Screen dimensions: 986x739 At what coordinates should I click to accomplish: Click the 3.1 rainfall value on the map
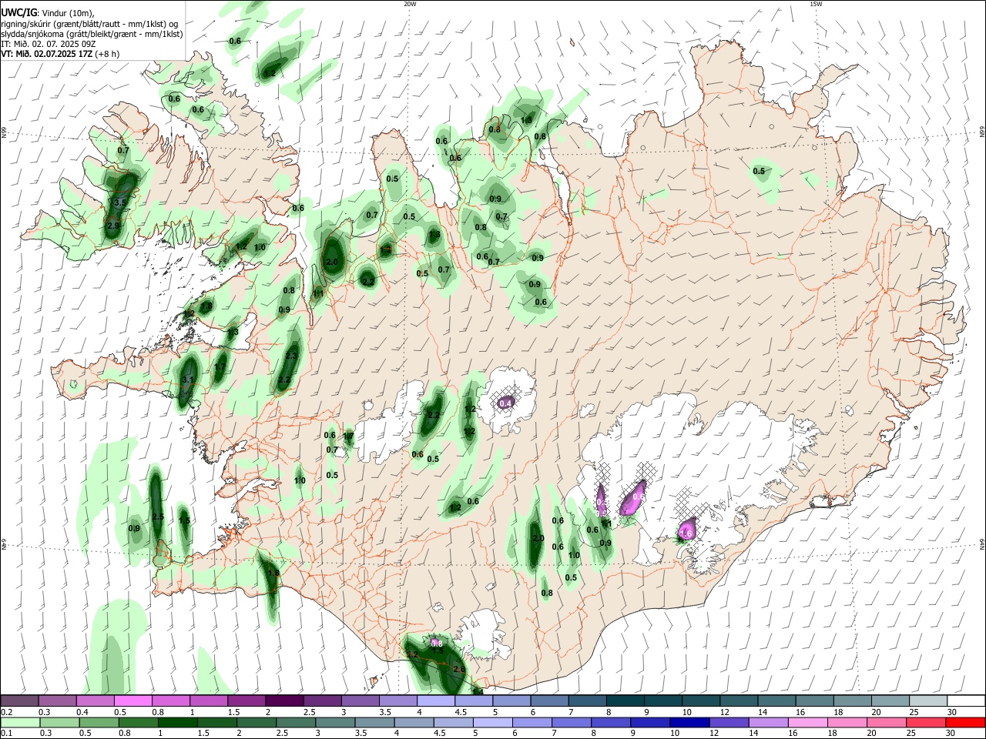point(188,380)
